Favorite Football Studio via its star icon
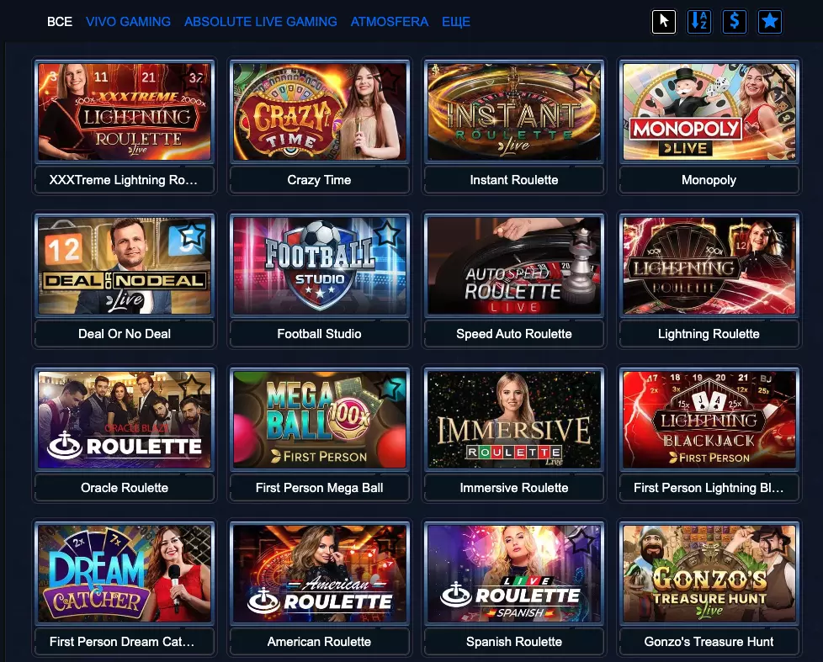Screen dimensions: 823x662 coord(387,232)
